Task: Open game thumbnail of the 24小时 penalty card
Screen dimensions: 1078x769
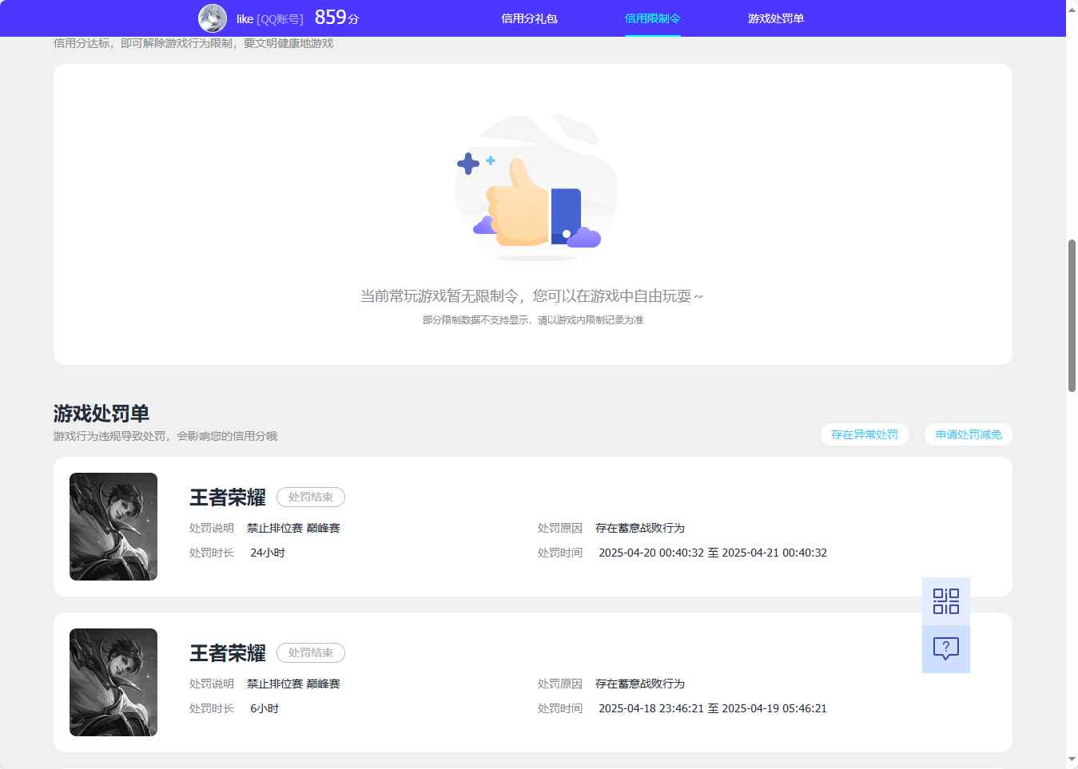Action: [x=113, y=526]
